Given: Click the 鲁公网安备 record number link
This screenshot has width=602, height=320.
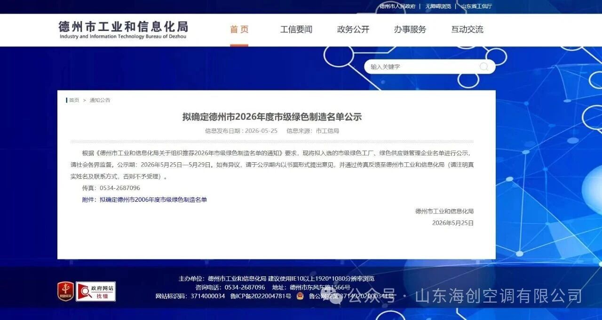Looking at the screenshot, I should pyautogui.click(x=351, y=296).
